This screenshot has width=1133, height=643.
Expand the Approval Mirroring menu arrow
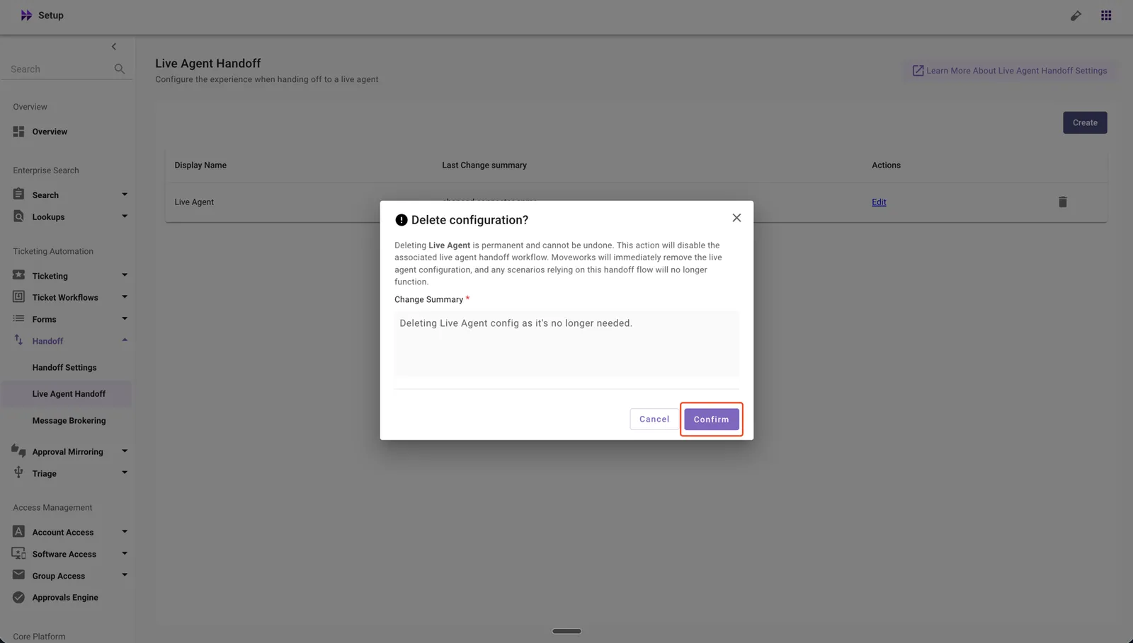coord(125,451)
